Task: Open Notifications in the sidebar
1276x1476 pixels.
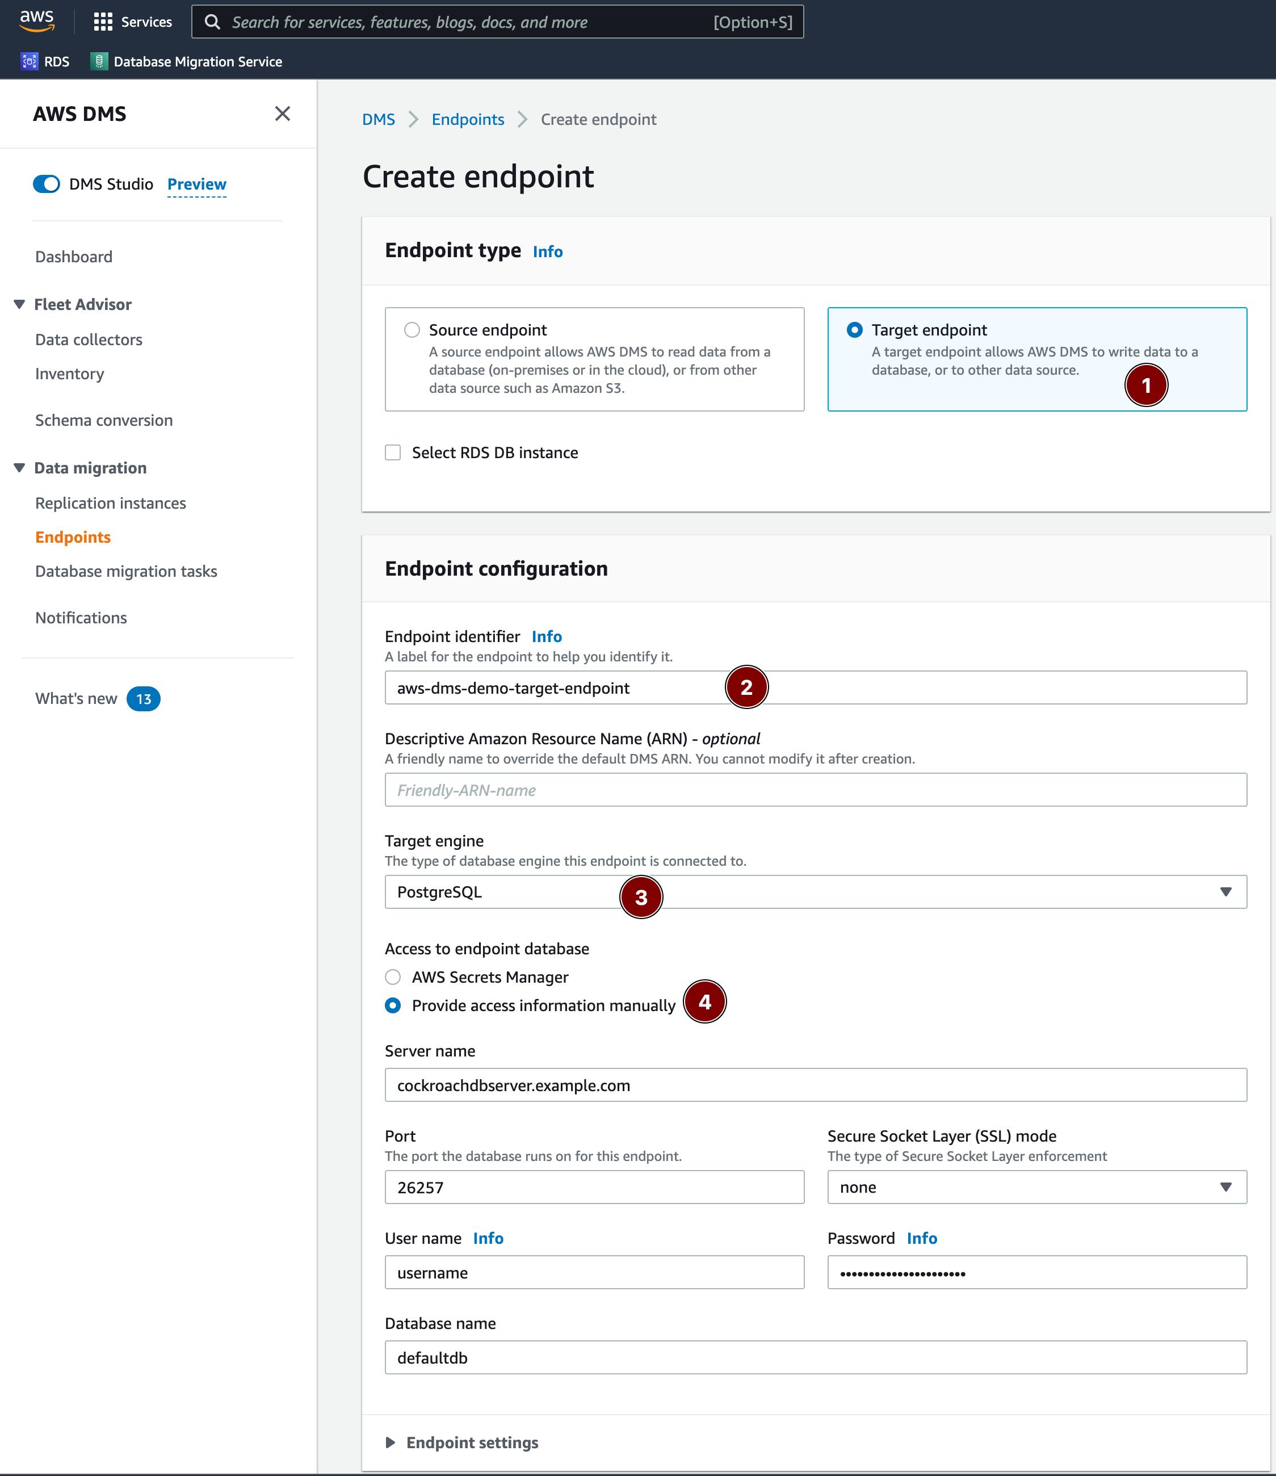Action: [81, 618]
